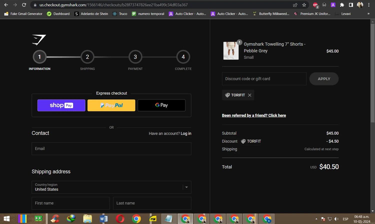Open the Country/region dropdown
Image resolution: width=375 pixels, height=224 pixels.
[111, 187]
